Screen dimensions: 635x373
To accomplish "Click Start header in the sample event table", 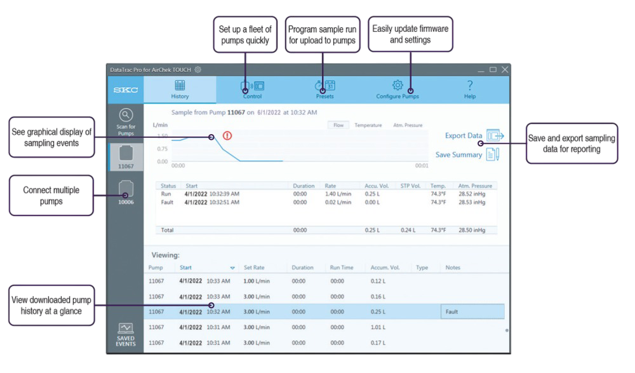I will (x=192, y=186).
